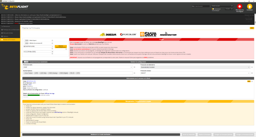
Task: Open the BETAFPVF411RX board dropdown
Action: 38,46
